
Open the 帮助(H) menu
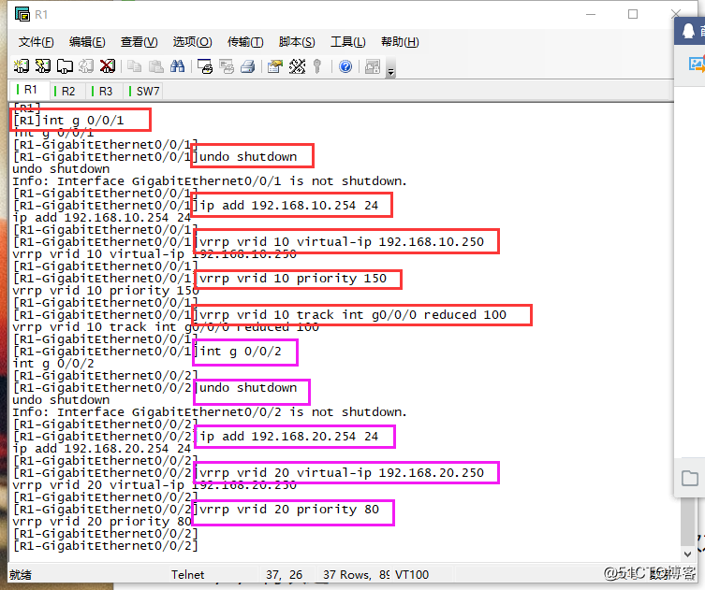(x=400, y=42)
